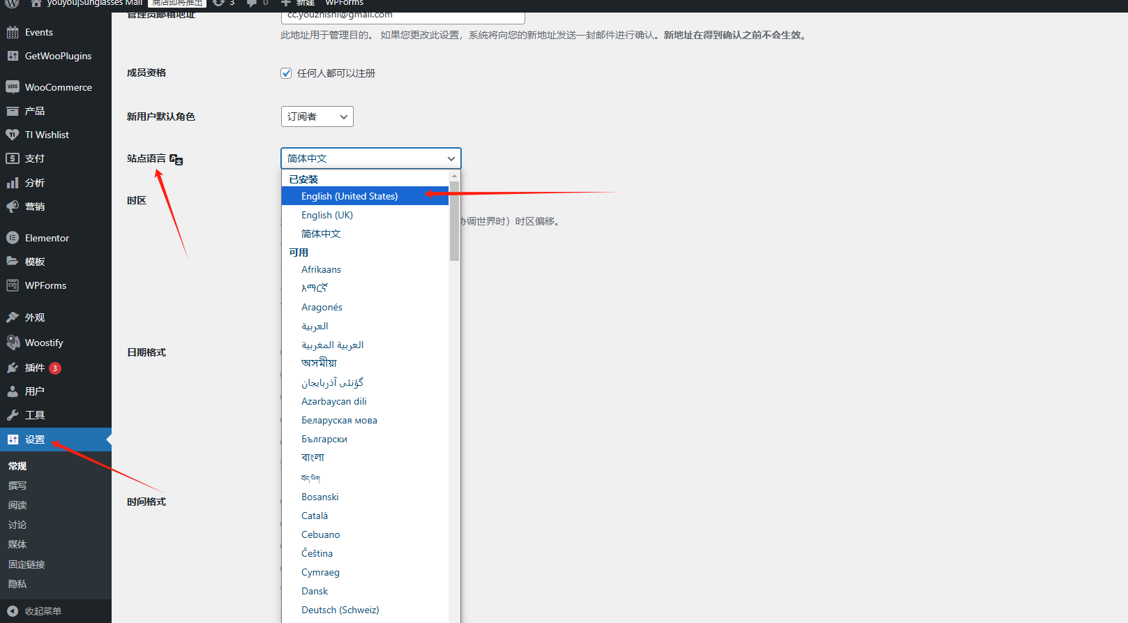Screen dimensions: 1128x623
Task: Select Azərbaycan dili language option
Action: pos(365,401)
